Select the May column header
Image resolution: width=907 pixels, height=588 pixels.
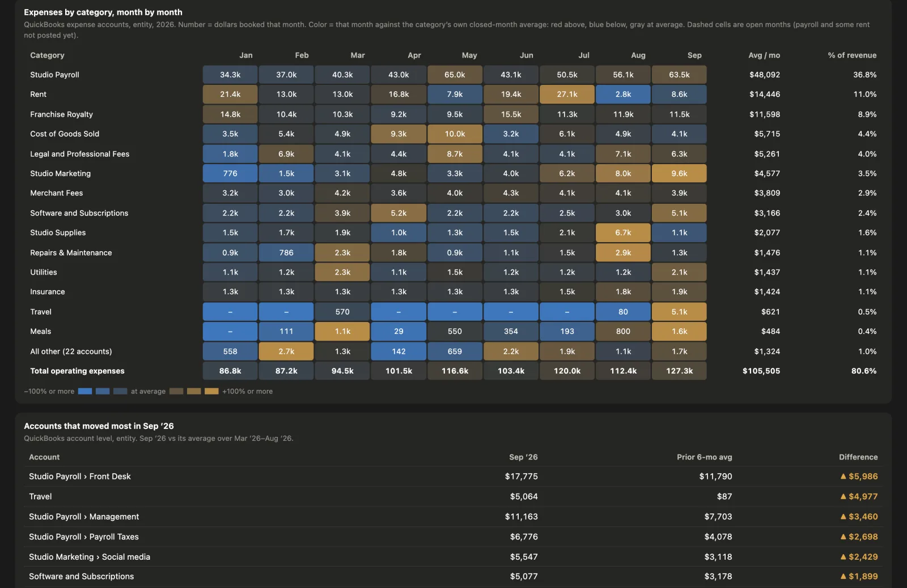click(469, 55)
